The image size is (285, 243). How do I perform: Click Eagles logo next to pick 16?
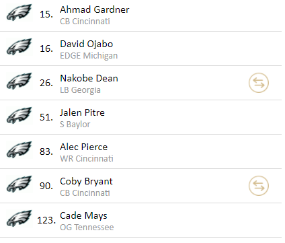(x=19, y=47)
